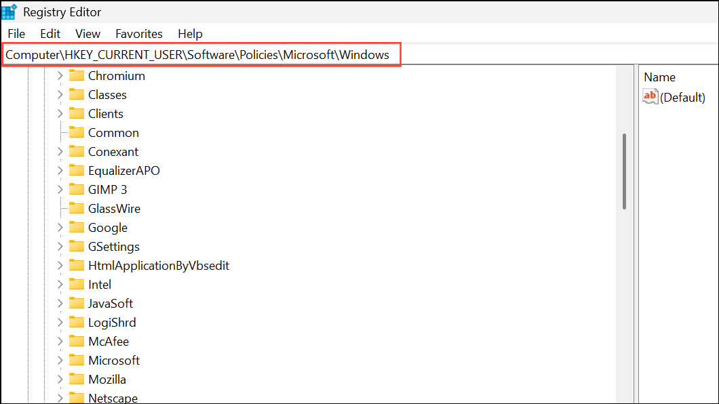Click the GSettings folder icon
The image size is (719, 404).
click(x=77, y=247)
